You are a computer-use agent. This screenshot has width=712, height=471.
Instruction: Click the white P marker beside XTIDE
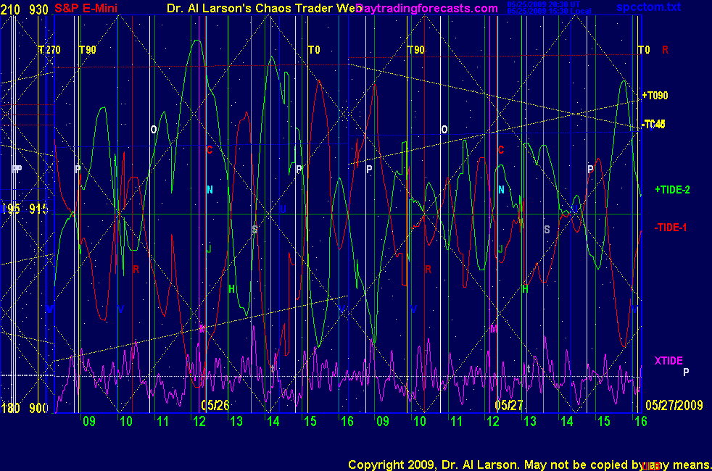click(x=686, y=372)
